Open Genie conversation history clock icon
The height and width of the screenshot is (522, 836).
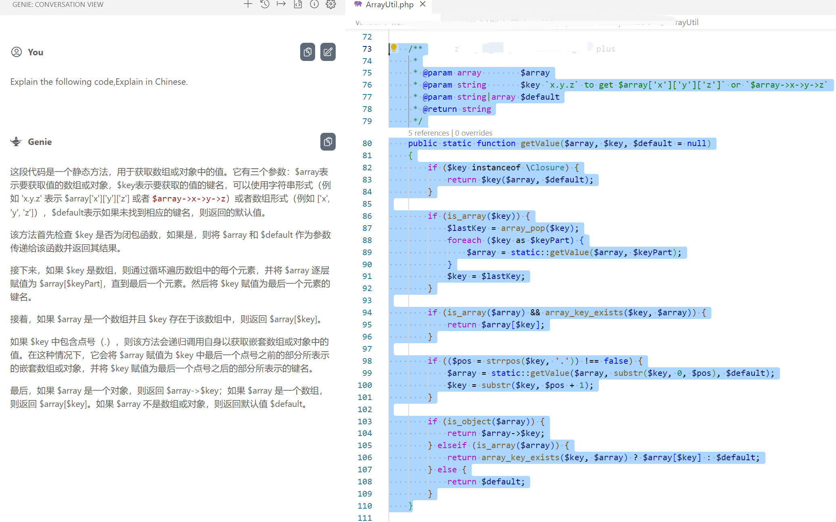pos(265,4)
